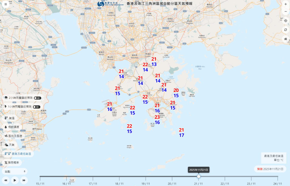290x186 pixels.
Task: Select the 氣溫 temperature layer icon
Action: 5,118
